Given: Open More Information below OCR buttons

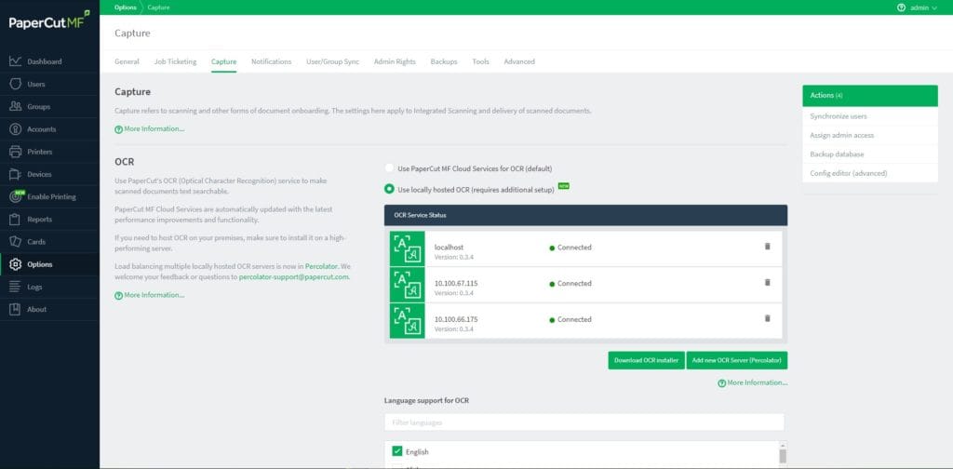Looking at the screenshot, I should tap(752, 382).
